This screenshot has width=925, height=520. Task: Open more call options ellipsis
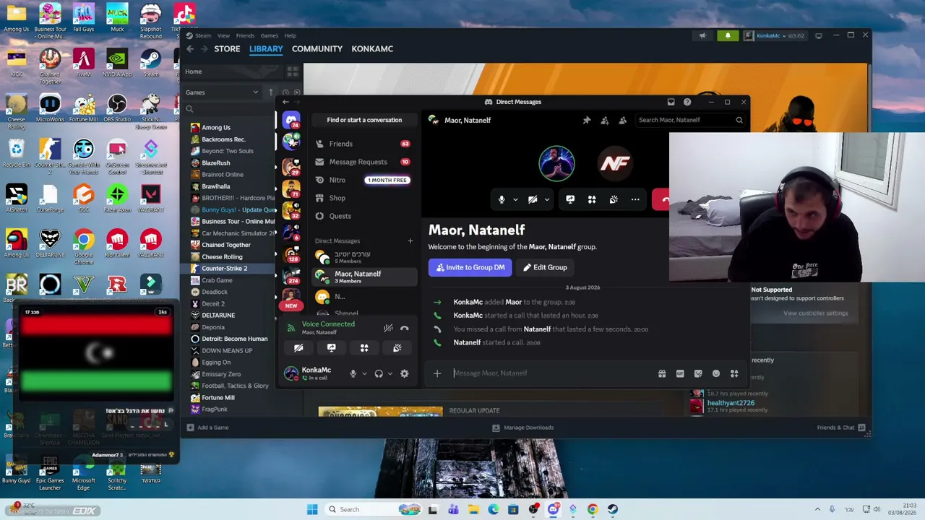[x=635, y=199]
